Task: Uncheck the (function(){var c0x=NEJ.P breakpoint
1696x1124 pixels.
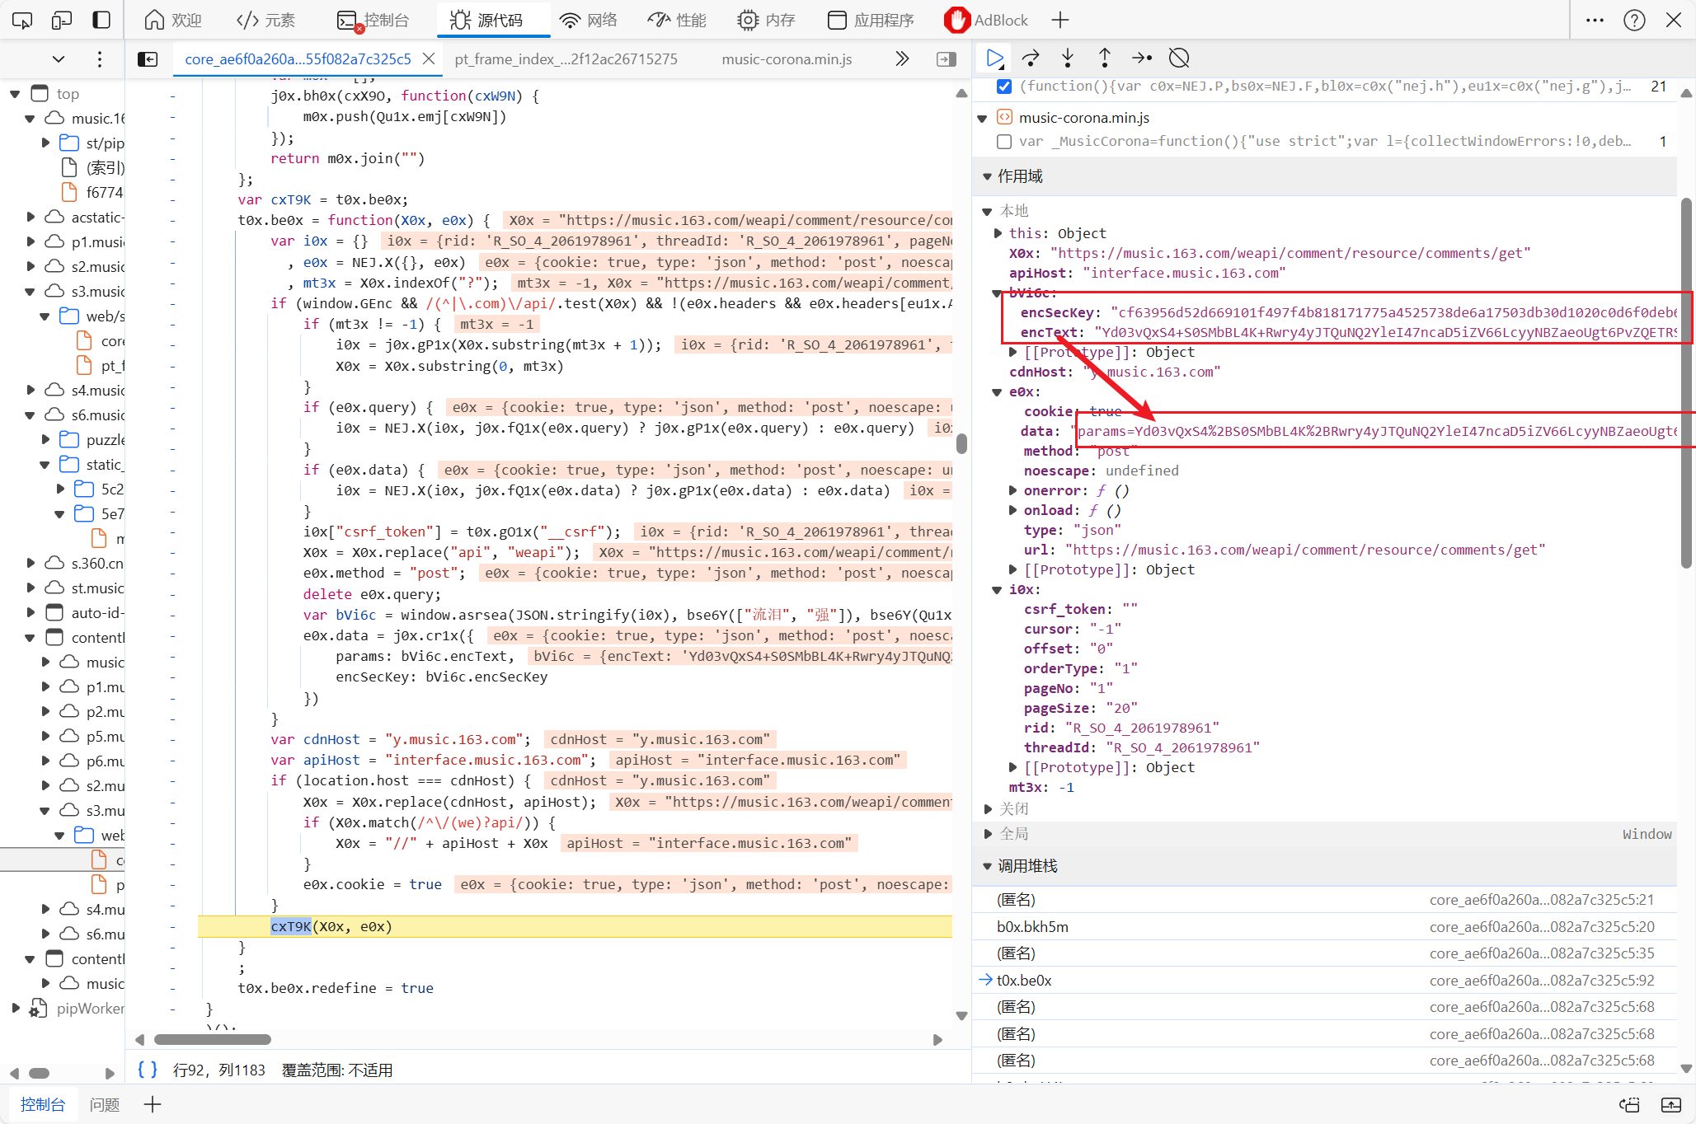Action: coord(1004,86)
